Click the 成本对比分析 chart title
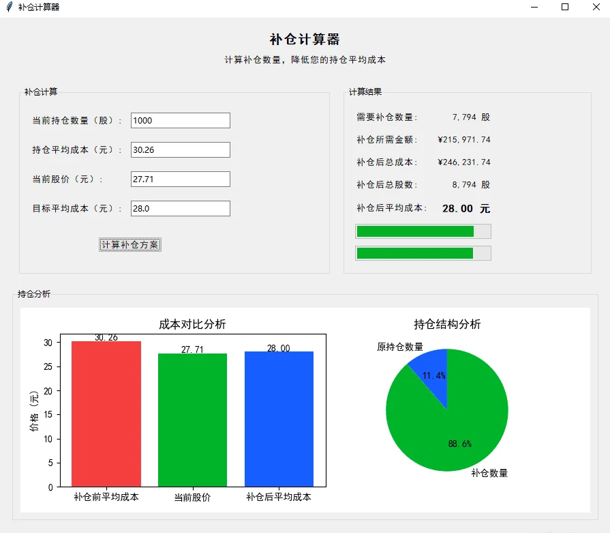610x533 pixels. pyautogui.click(x=193, y=326)
